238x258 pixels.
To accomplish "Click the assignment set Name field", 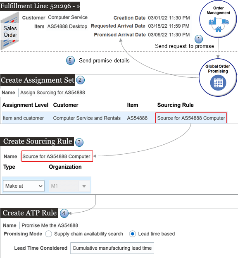I will point(52,93).
